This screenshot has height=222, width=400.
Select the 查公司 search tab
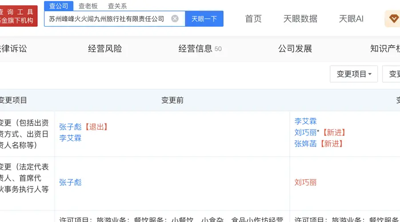(x=59, y=6)
